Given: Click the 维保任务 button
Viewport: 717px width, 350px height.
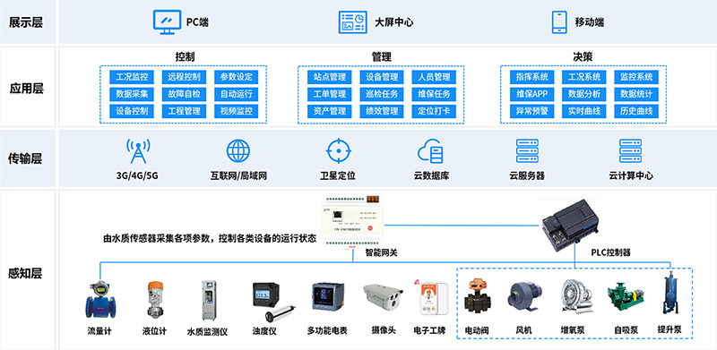Looking at the screenshot, I should click(x=434, y=94).
